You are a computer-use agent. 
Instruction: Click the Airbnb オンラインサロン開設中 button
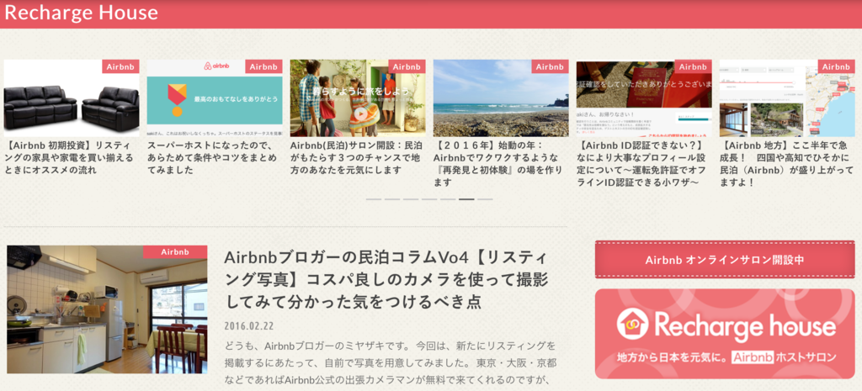tap(725, 260)
